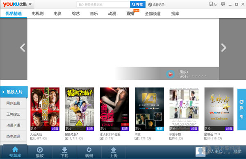The width and height of the screenshot is (246, 159).
Task: Click play count 2,575.3万 under 10独
Action: tap(143, 139)
